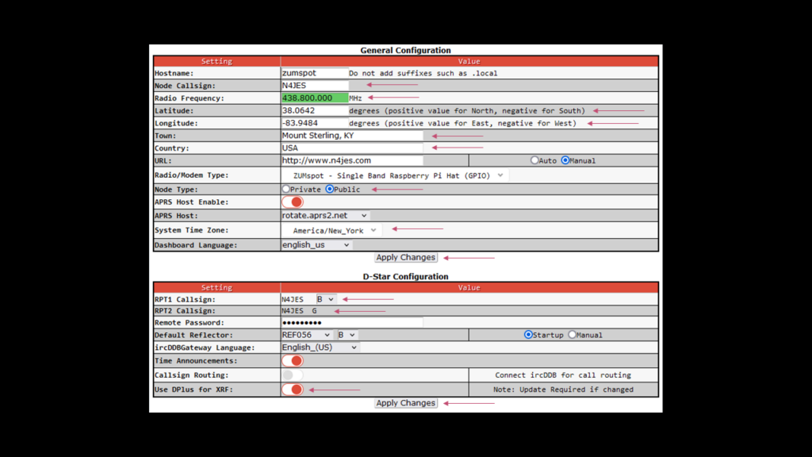Click the 'Note: Update Required if changed' text
This screenshot has height=457, width=812.
click(563, 390)
